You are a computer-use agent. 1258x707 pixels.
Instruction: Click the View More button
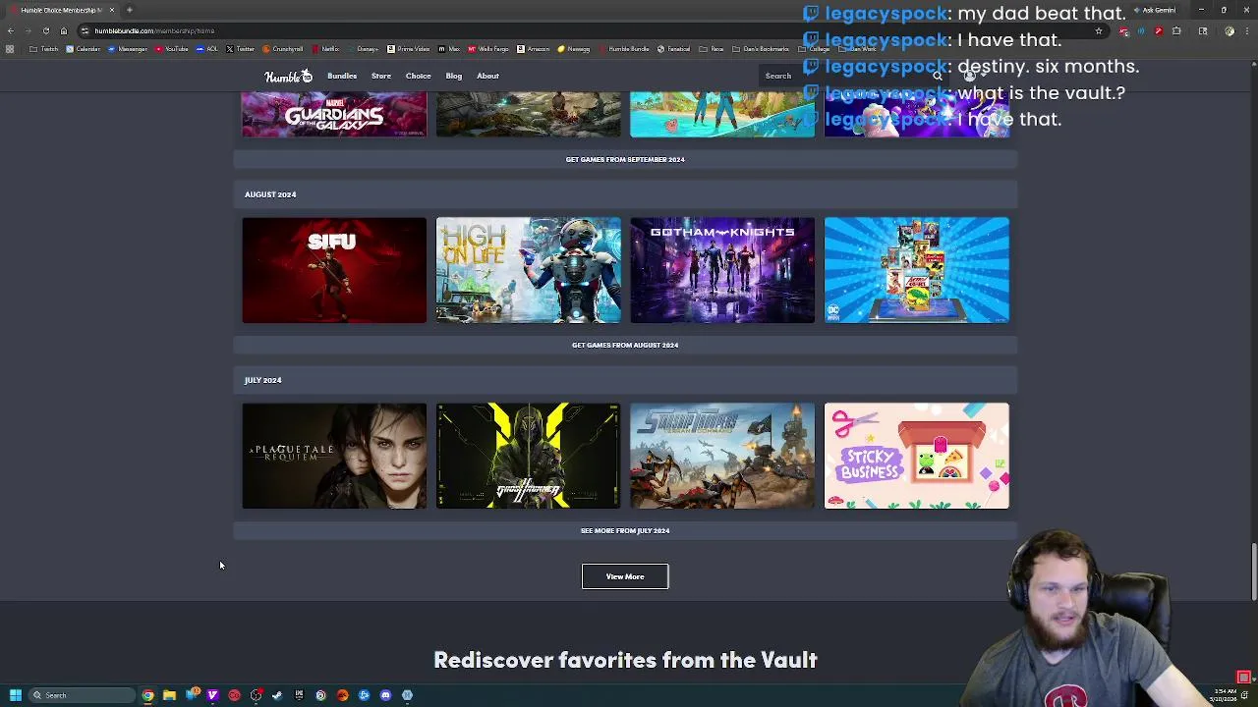coord(625,576)
